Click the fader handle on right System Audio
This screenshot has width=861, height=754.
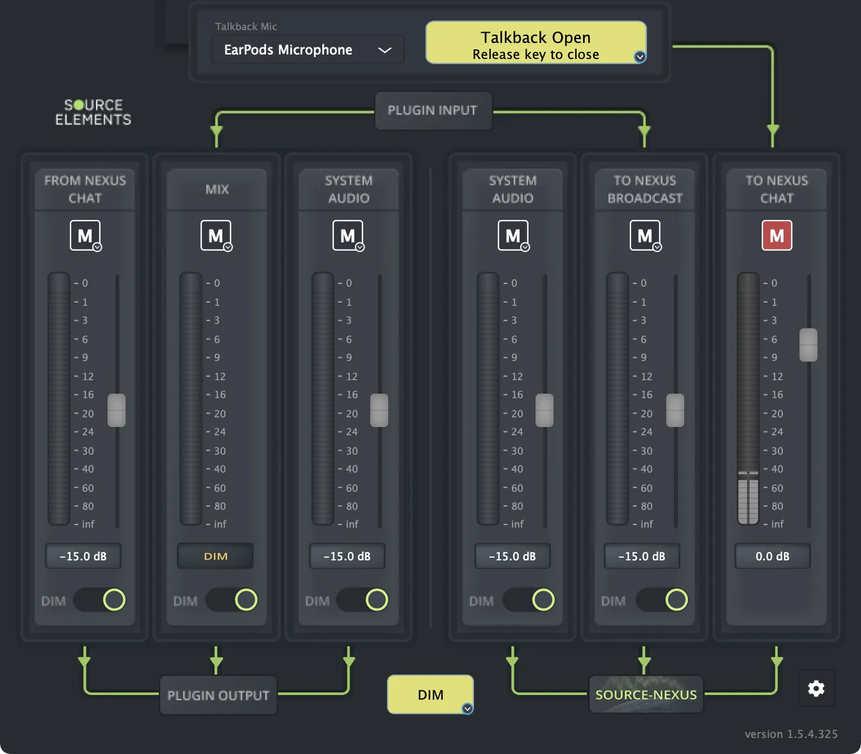point(545,410)
